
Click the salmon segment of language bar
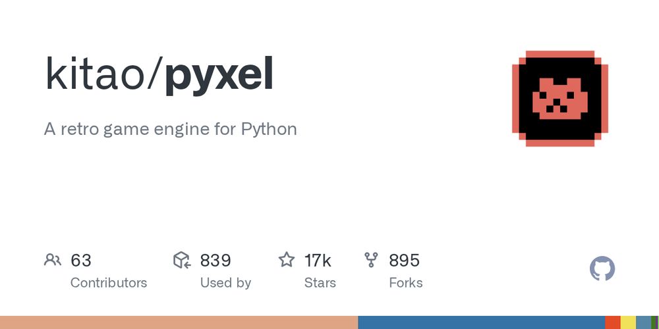point(179,322)
